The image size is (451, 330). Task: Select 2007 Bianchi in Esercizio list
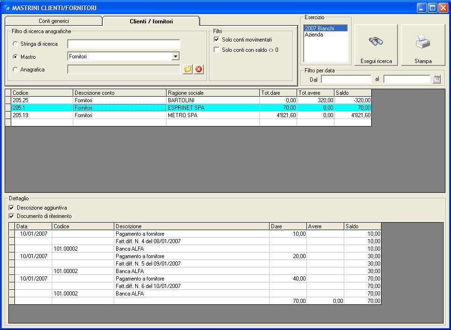pyautogui.click(x=325, y=28)
